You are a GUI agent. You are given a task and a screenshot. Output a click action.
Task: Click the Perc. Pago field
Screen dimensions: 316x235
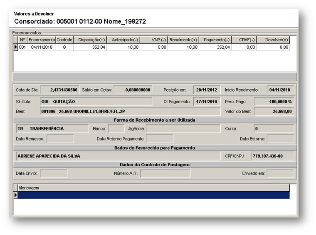274,102
